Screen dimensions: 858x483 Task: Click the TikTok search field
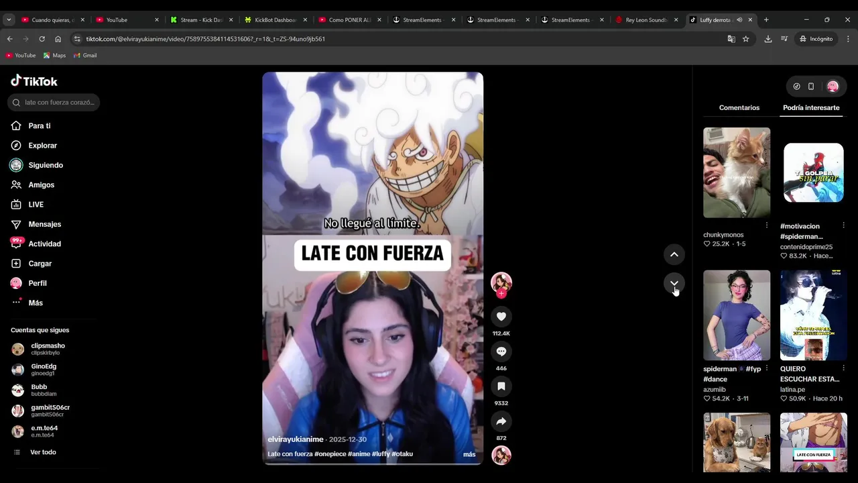pos(54,103)
